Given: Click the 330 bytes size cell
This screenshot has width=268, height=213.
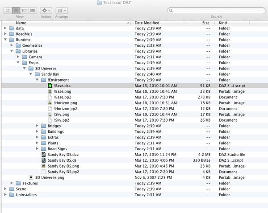Looking at the screenshot, I should [x=202, y=160].
